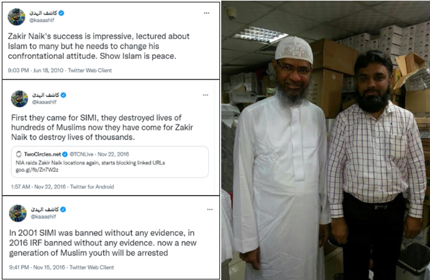Click Twitter for Android source label

point(92,187)
